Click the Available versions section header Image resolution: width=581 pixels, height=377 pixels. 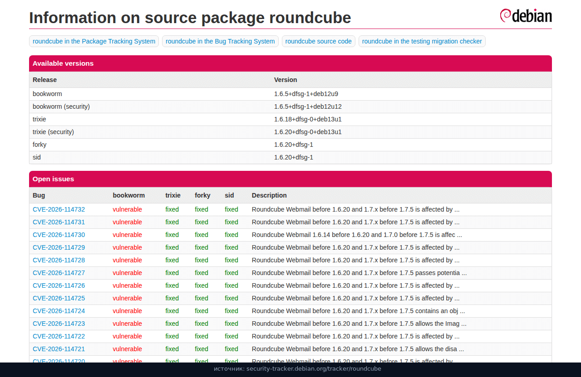[x=290, y=63]
